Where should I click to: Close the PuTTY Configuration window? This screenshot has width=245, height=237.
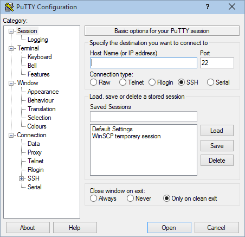tap(232, 7)
